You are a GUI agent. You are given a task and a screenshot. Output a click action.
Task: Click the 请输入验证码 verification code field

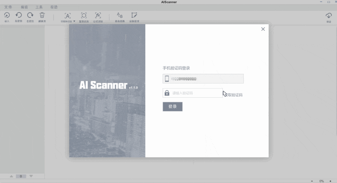[192, 93]
